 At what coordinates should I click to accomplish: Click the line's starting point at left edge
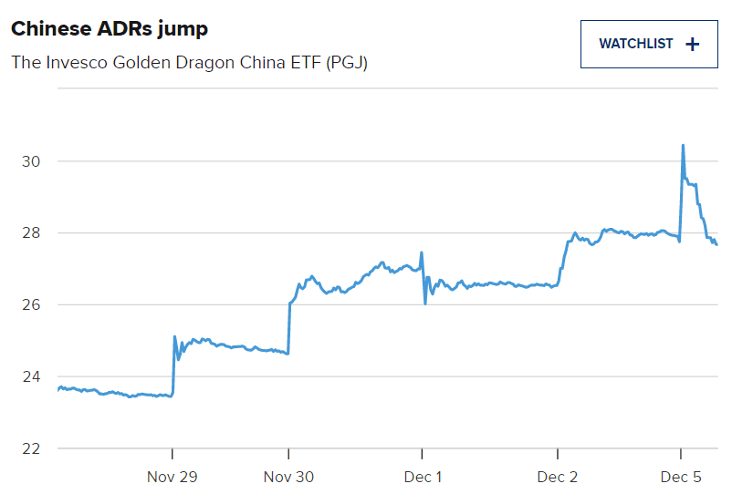tap(58, 389)
